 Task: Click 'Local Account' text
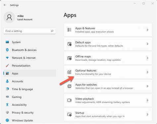tap(25, 20)
